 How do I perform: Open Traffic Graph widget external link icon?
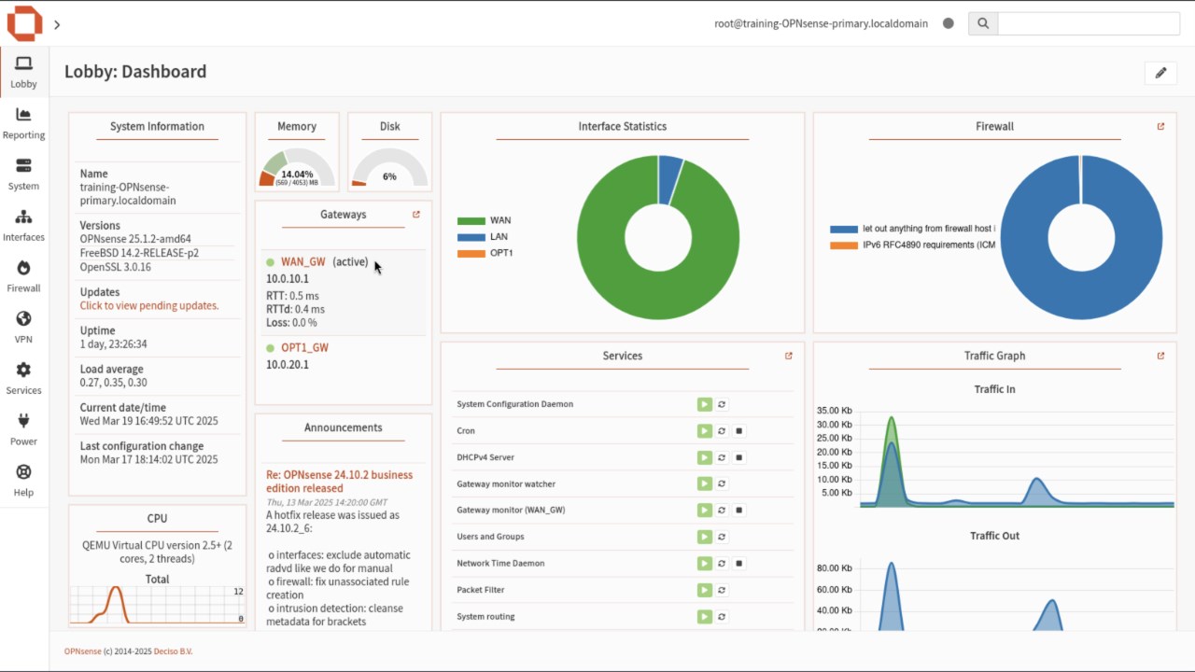pos(1160,356)
